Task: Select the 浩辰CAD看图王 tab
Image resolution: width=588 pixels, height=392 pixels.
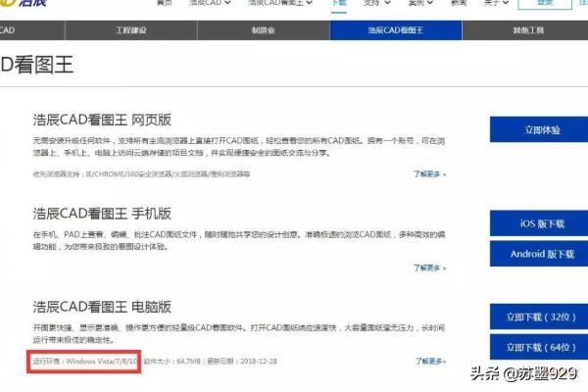Action: 396,30
